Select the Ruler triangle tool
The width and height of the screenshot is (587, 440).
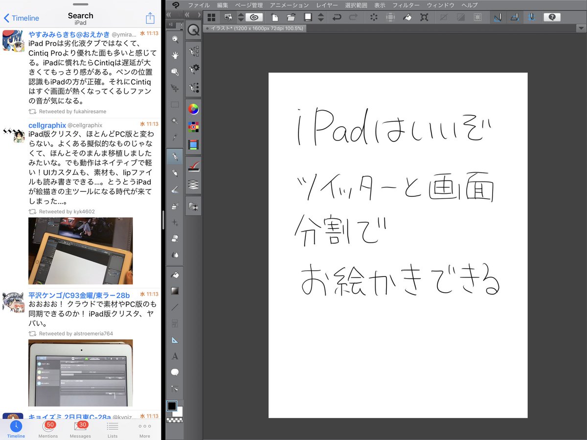tap(175, 340)
